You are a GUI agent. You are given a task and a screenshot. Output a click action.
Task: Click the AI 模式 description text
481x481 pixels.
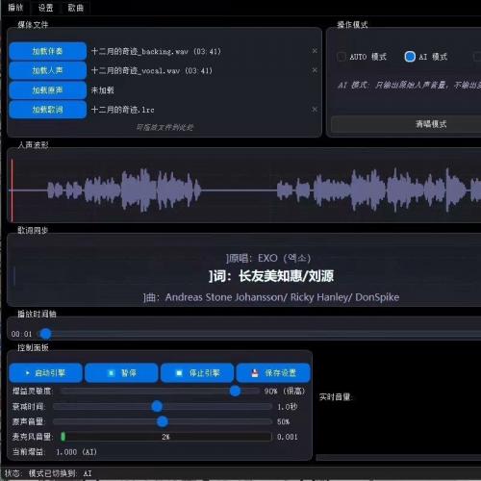click(409, 85)
